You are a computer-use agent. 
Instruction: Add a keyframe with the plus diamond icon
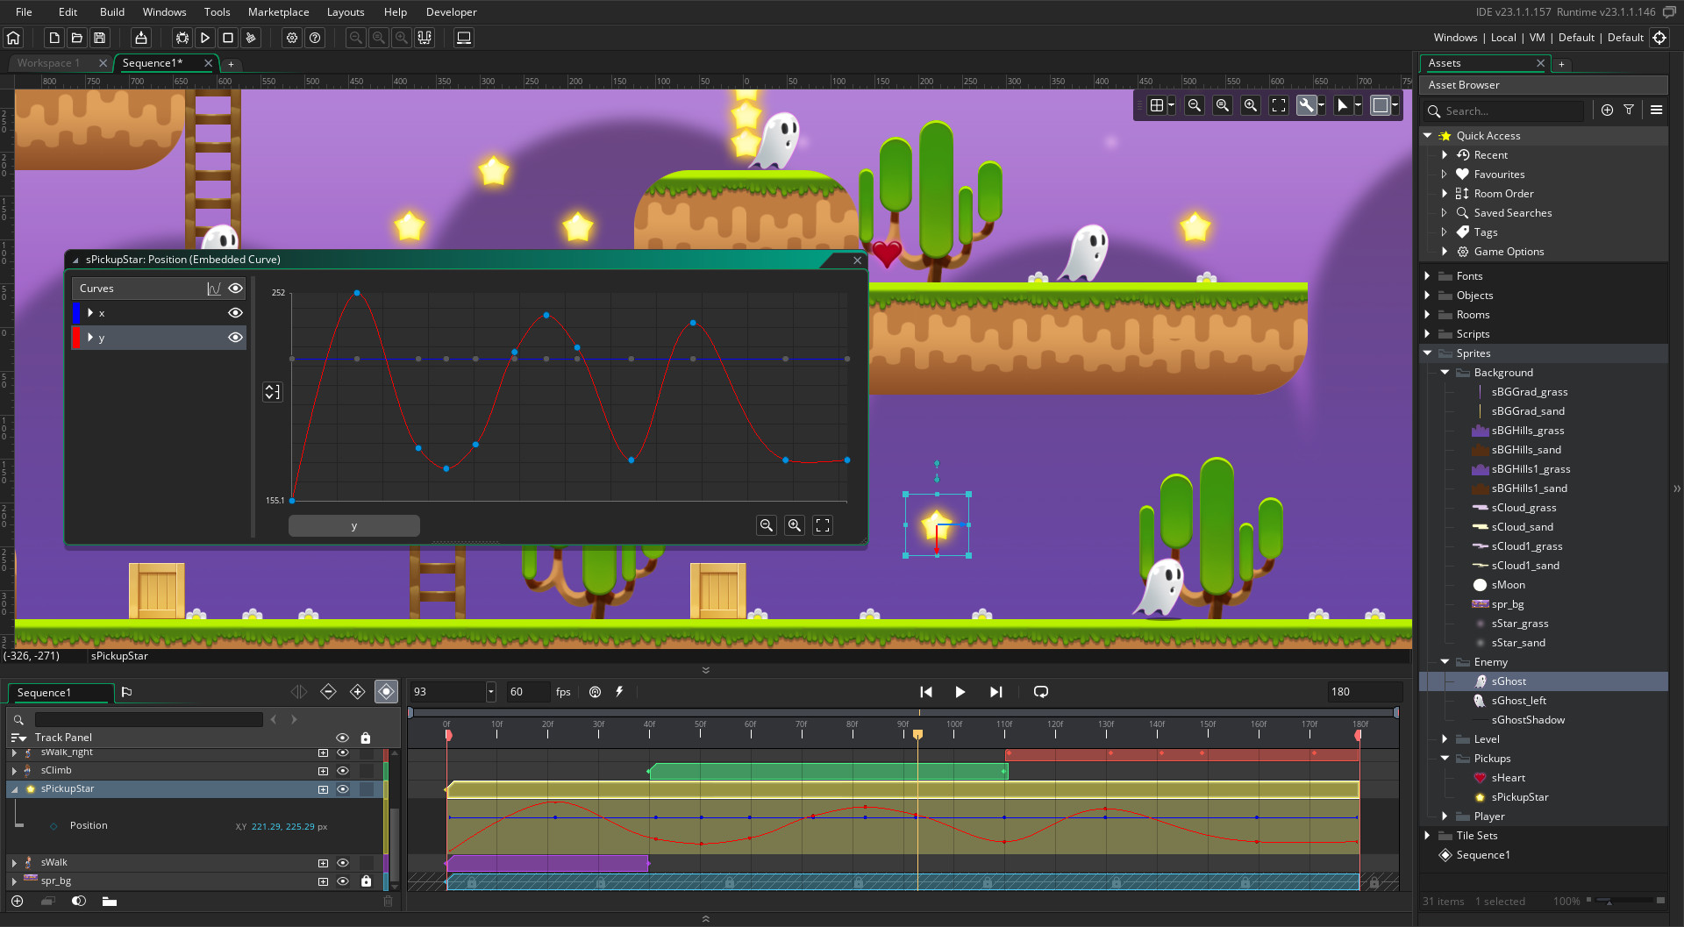coord(357,692)
